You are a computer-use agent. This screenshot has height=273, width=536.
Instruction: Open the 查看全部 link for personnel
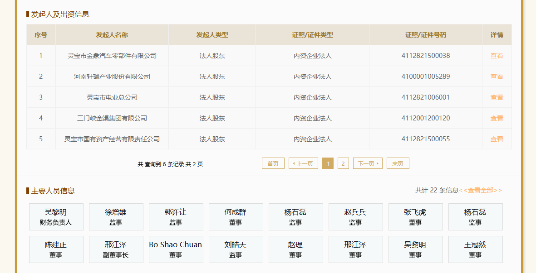click(x=481, y=190)
